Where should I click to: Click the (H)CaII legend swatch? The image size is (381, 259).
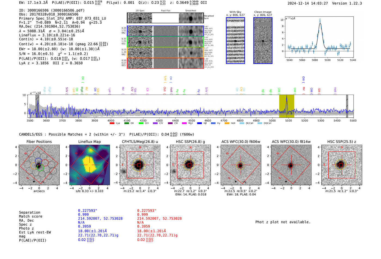coord(260,123)
